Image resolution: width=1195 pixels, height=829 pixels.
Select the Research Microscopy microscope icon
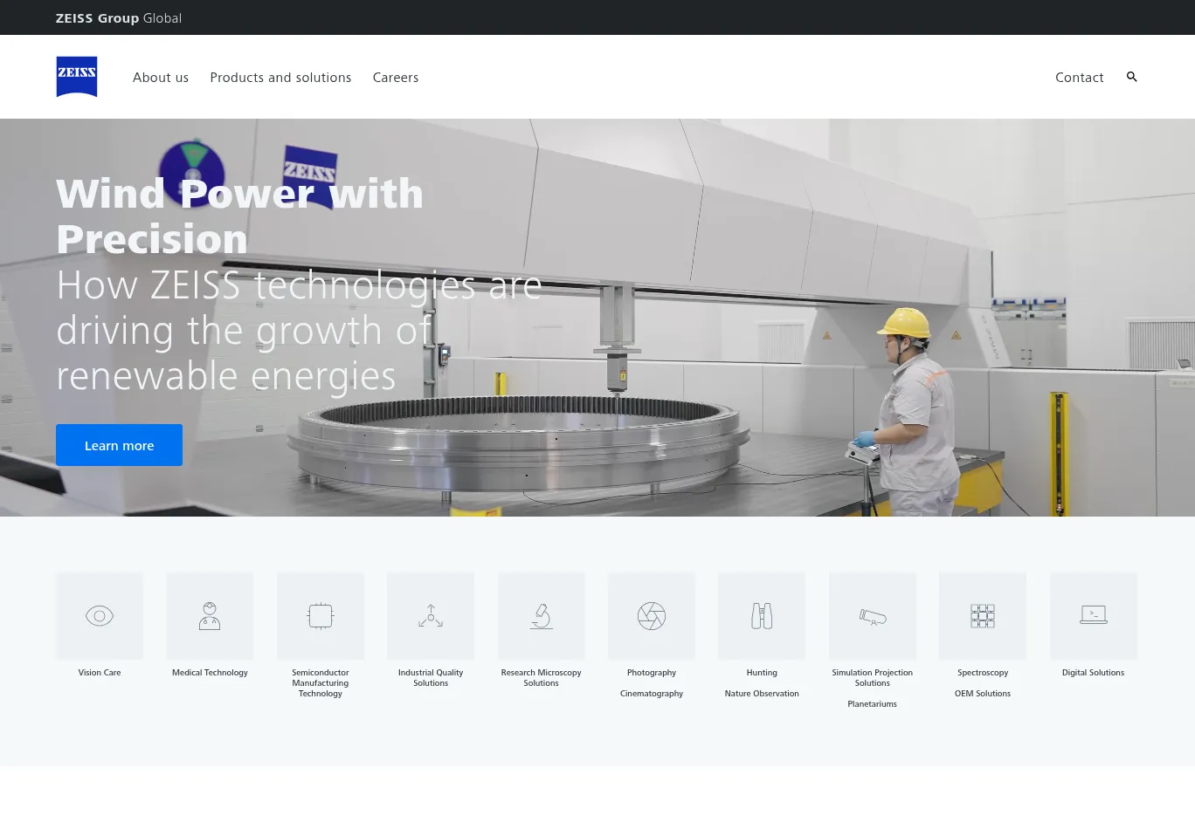pyautogui.click(x=542, y=616)
